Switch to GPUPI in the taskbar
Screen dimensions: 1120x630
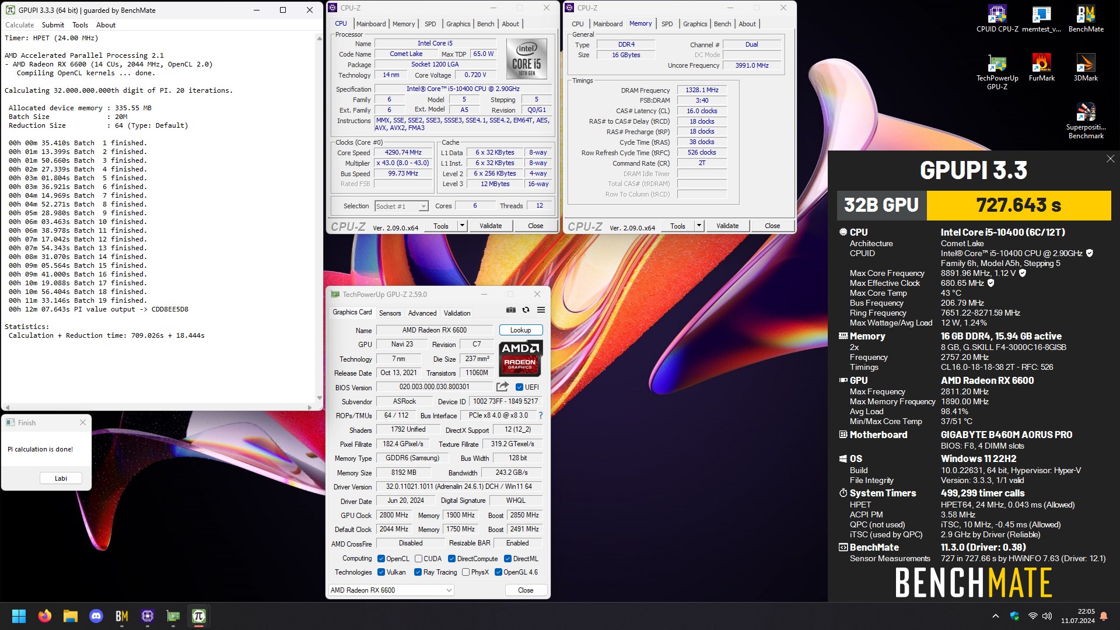click(199, 616)
